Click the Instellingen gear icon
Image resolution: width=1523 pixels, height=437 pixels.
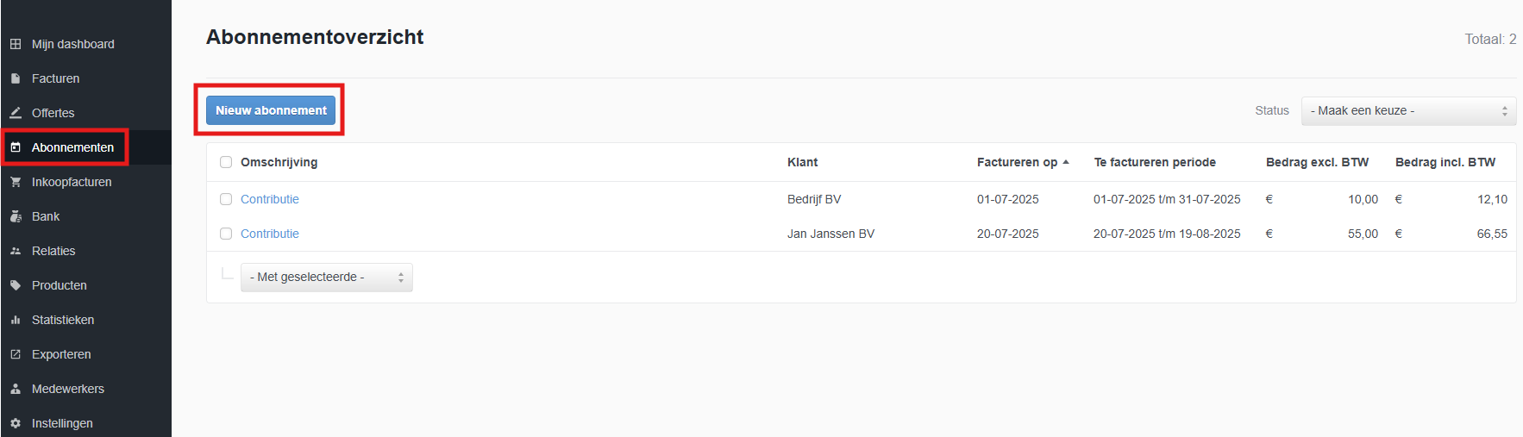pos(16,423)
